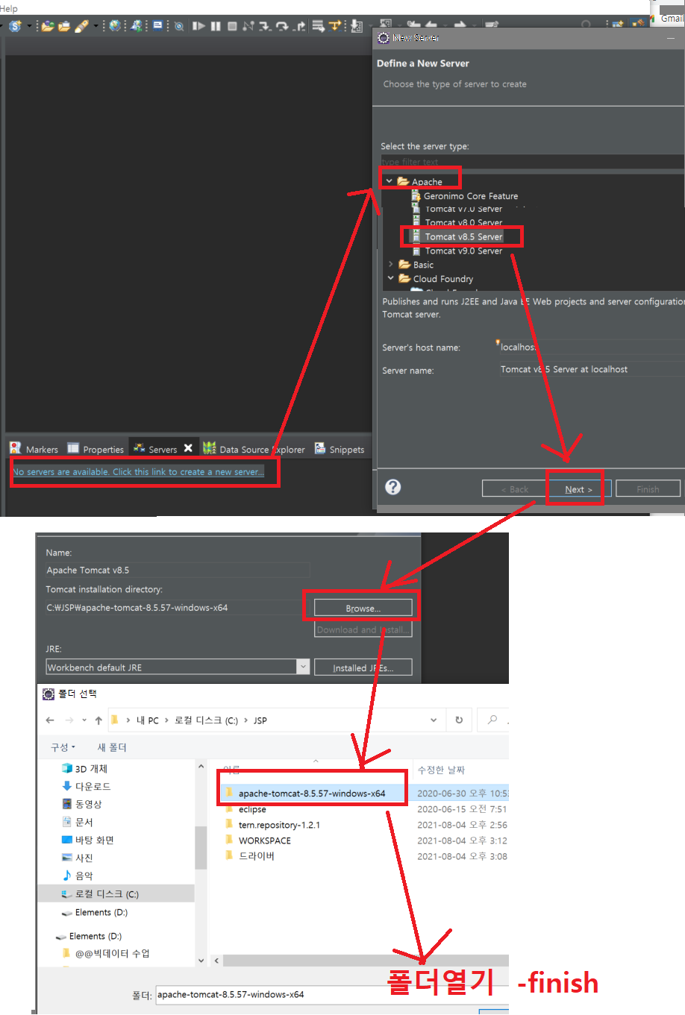Screen dimensions: 685x1015
Task: Click the Help question mark icon
Action: tap(393, 487)
